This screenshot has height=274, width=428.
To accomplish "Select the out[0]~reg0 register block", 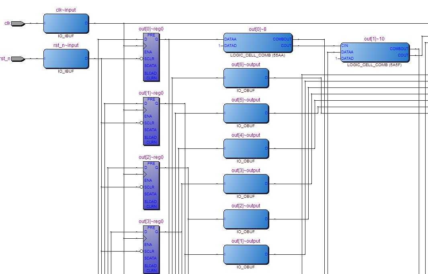I will pyautogui.click(x=151, y=57).
